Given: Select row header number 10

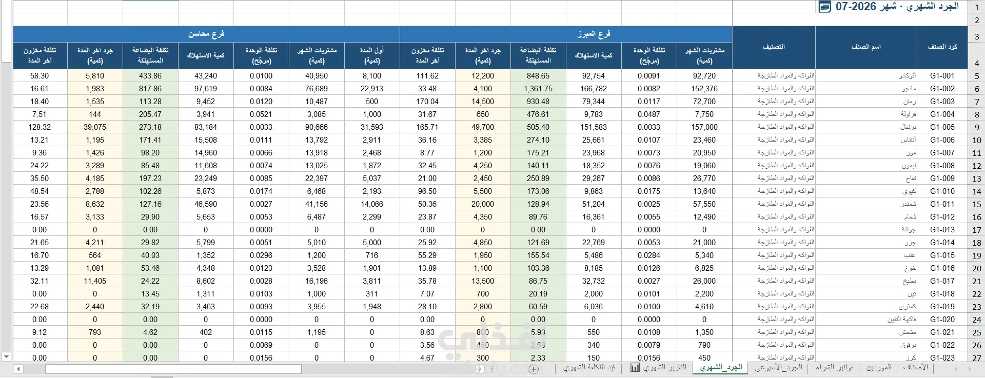Looking at the screenshot, I should [x=976, y=140].
